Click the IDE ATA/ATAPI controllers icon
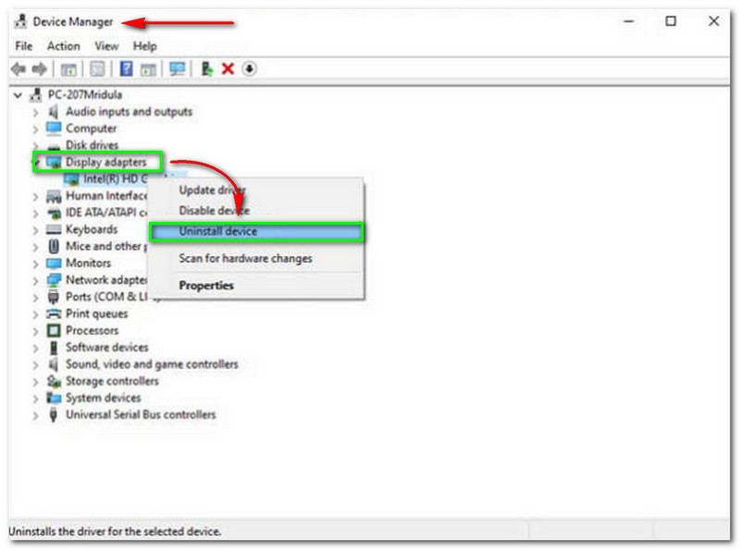740x550 pixels. [x=54, y=214]
